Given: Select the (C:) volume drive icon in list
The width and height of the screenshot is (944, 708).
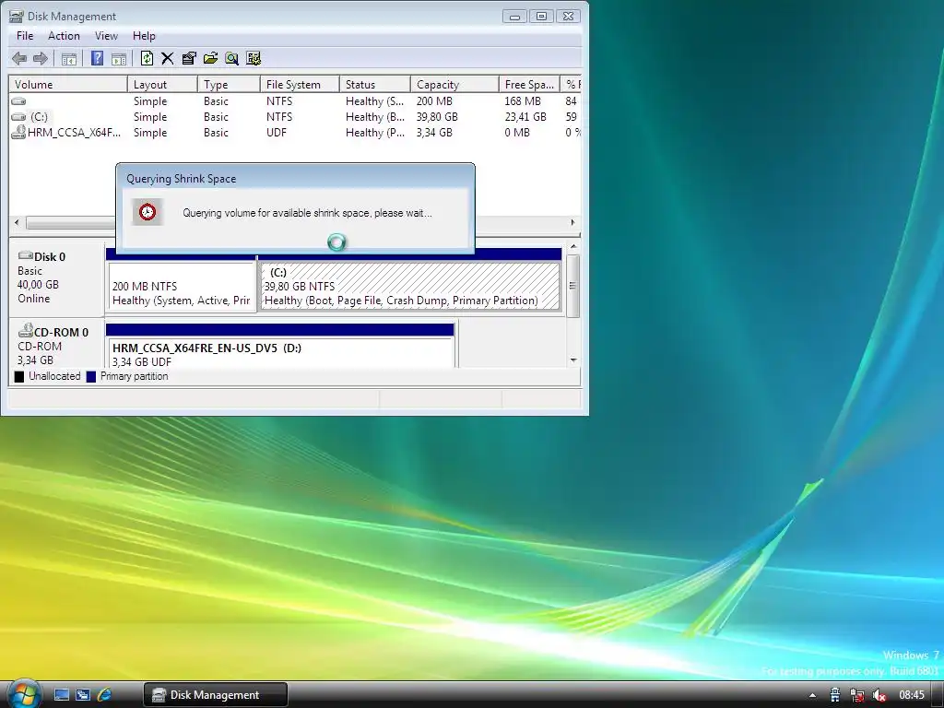Looking at the screenshot, I should tap(18, 117).
